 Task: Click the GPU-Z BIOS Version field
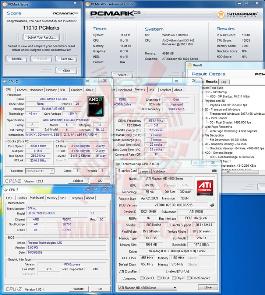point(173,205)
